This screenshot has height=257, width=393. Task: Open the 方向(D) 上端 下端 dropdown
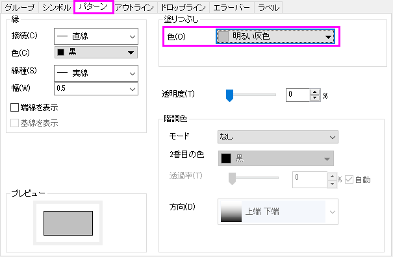pyautogui.click(x=278, y=212)
